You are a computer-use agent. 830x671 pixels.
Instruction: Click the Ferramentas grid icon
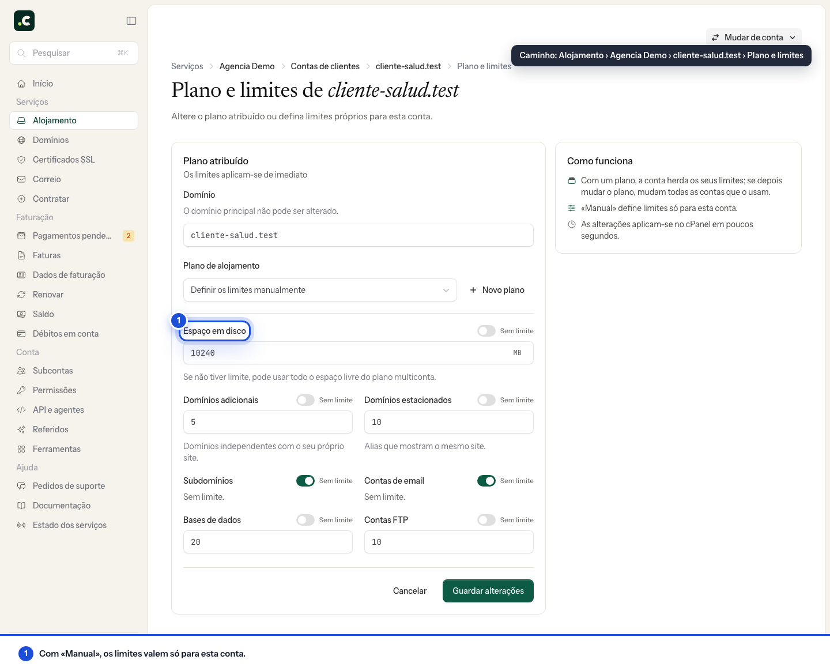[x=21, y=449]
